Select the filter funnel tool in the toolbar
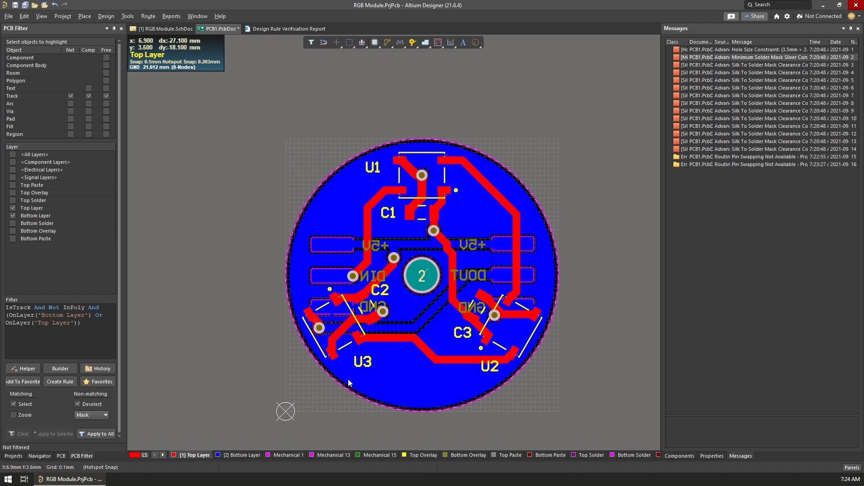 click(x=311, y=42)
